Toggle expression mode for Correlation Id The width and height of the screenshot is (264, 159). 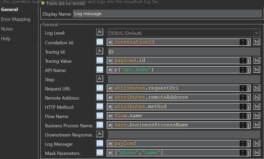[x=100, y=41]
